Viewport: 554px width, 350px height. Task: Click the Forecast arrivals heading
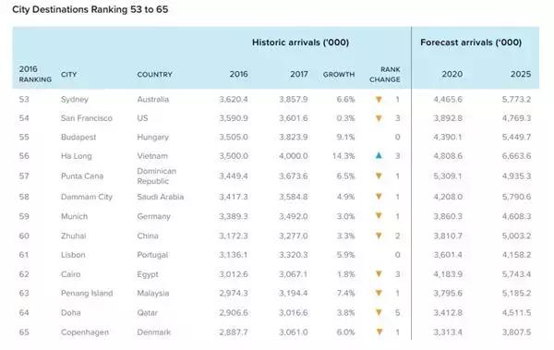[471, 42]
